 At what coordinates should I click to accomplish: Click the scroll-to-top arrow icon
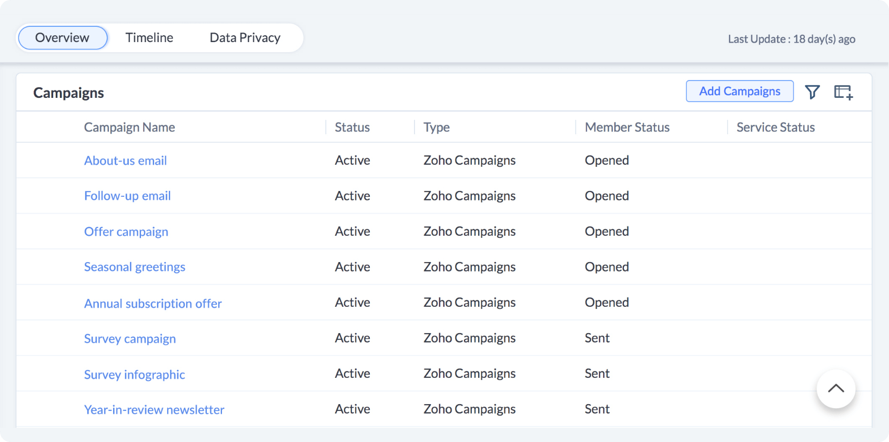point(836,389)
